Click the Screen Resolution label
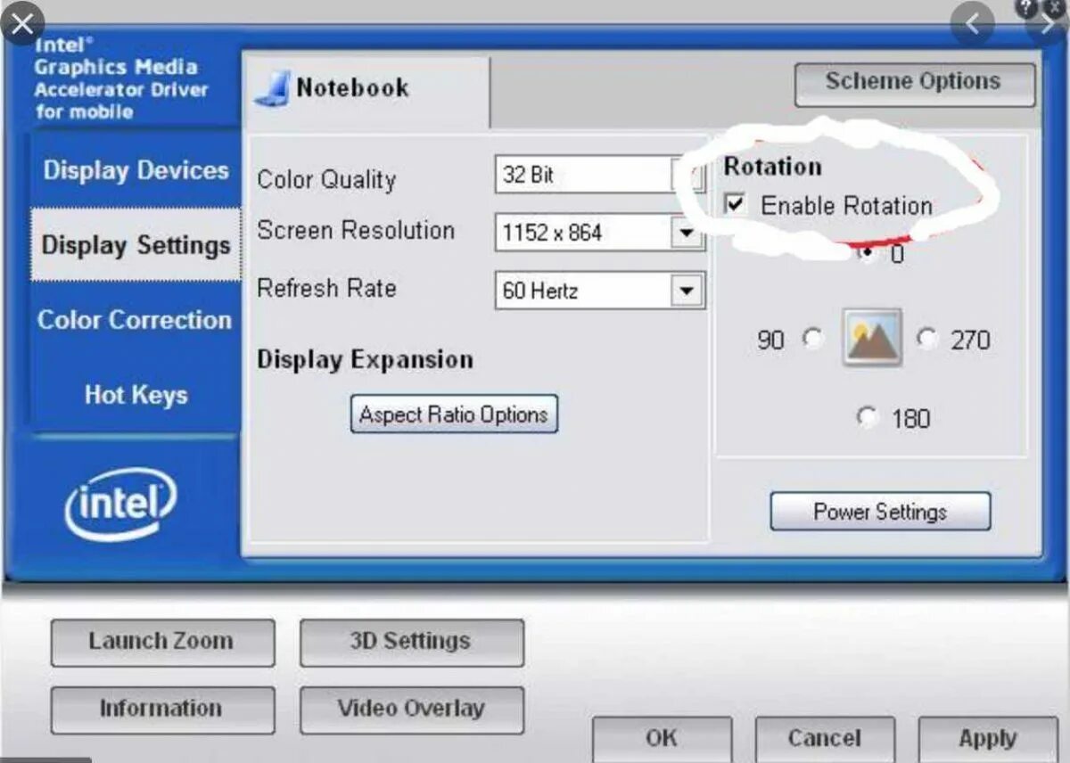Screen dimensions: 1070x763 (356, 231)
